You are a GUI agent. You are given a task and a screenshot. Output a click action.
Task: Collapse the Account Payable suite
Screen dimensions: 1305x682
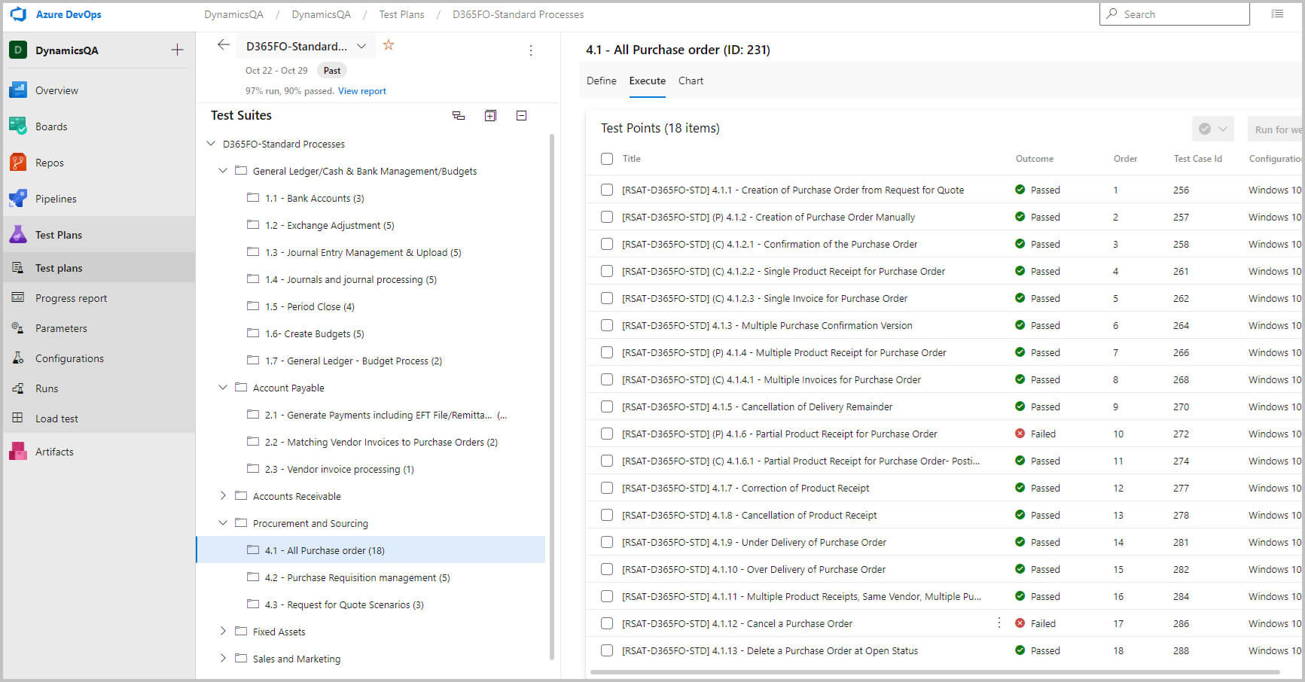pyautogui.click(x=223, y=388)
